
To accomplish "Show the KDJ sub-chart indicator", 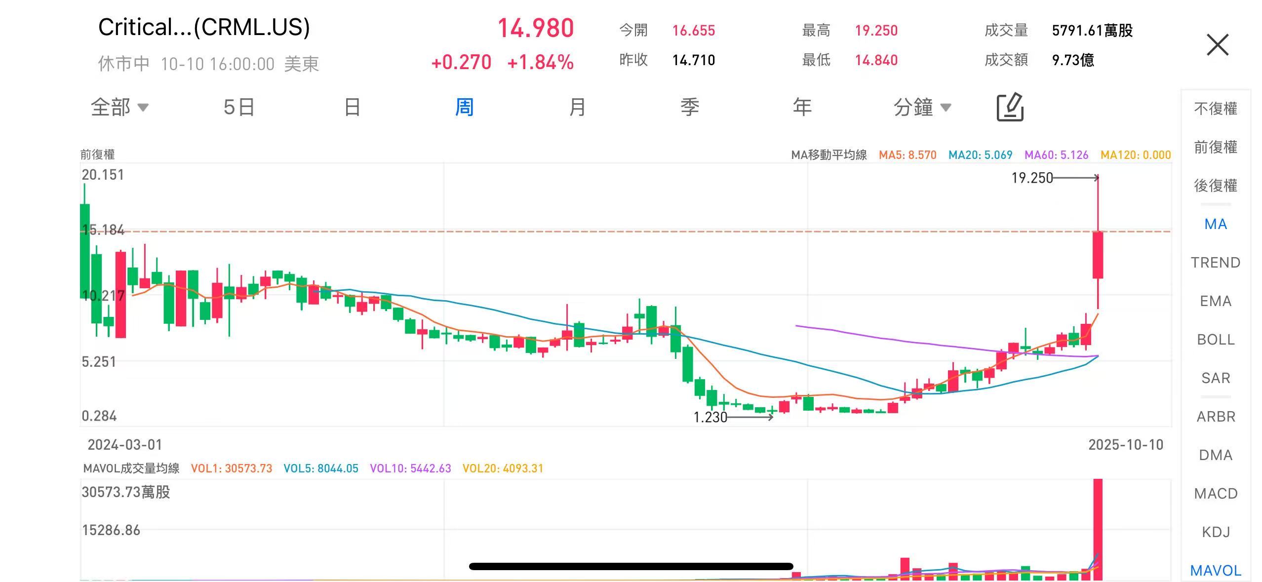I will [x=1215, y=532].
